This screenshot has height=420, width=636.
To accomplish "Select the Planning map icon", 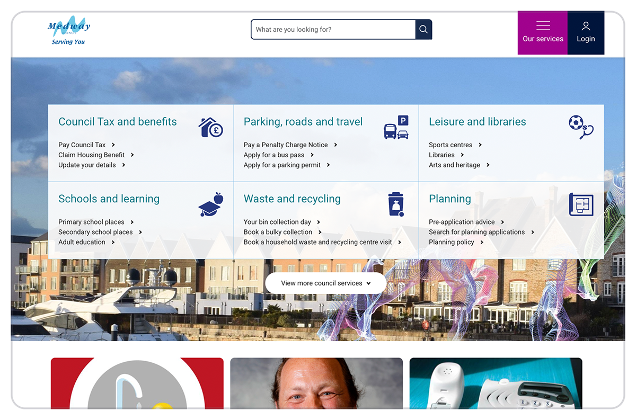I will 581,204.
